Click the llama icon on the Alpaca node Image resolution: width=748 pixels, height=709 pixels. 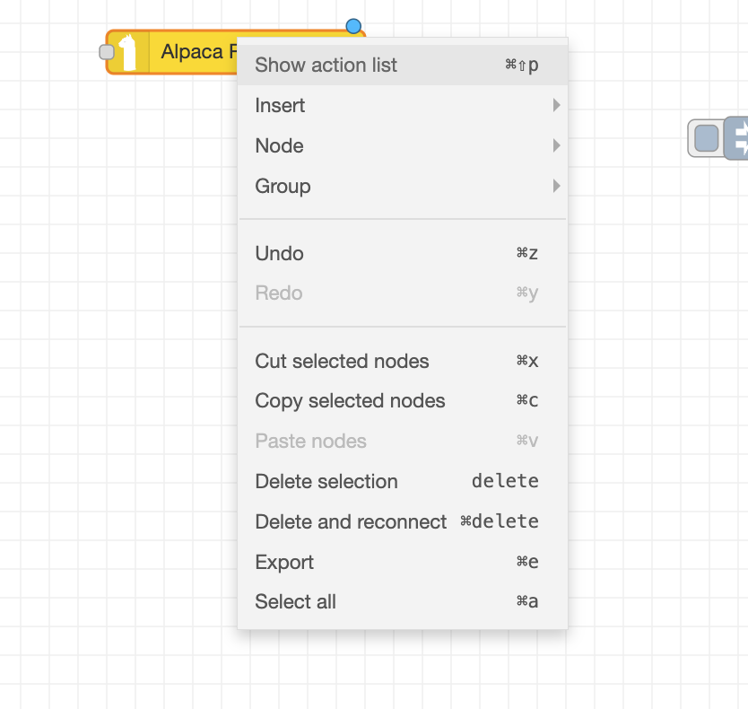click(128, 52)
